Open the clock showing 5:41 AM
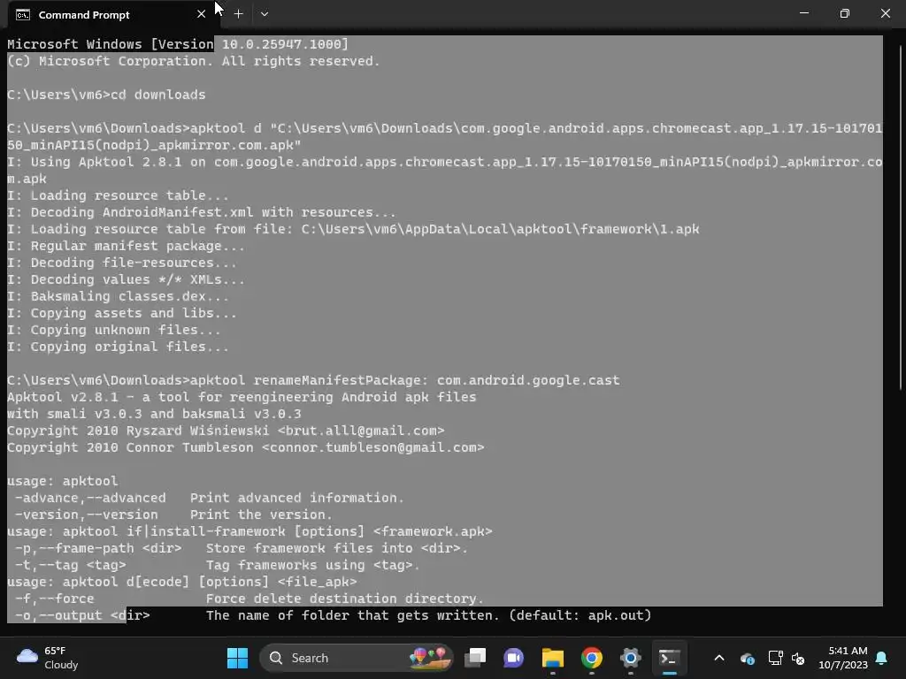This screenshot has width=906, height=679. click(843, 658)
